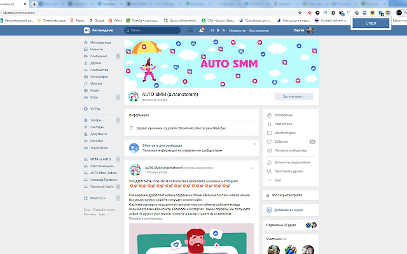Open Управление in the community right menu
Viewport: 407px width, 254px height.
pos(284,115)
